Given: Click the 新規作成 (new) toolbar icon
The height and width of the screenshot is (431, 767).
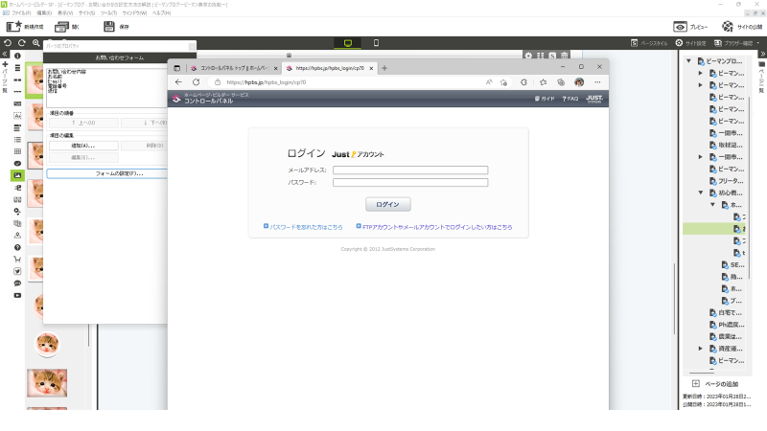Looking at the screenshot, I should (x=15, y=27).
